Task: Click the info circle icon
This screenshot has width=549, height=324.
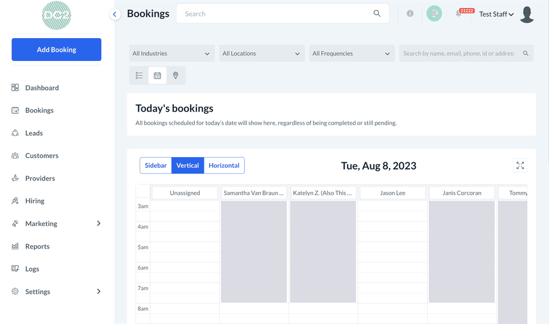Action: (x=410, y=13)
